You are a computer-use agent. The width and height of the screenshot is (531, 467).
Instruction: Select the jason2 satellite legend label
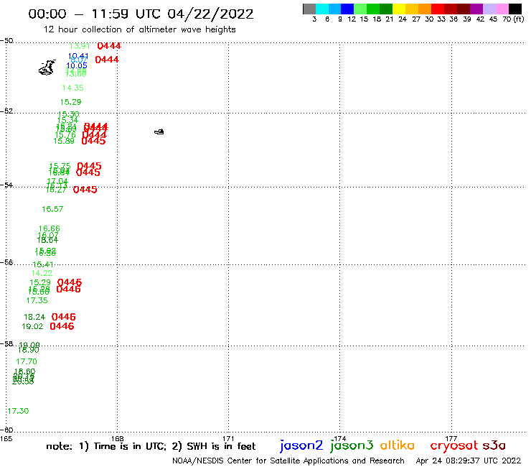(301, 445)
